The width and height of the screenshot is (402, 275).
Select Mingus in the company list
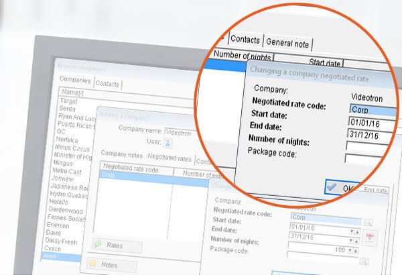63,163
